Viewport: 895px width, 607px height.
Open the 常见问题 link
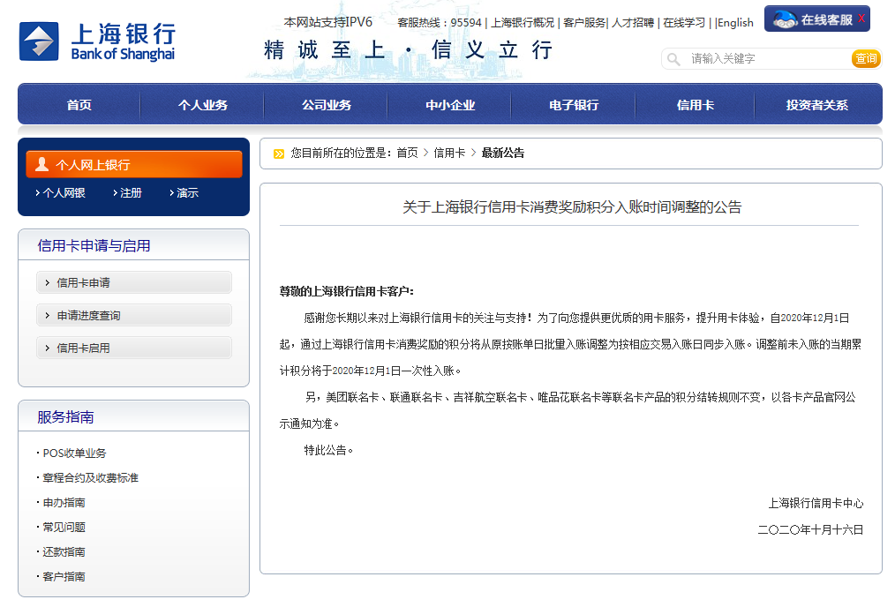[x=64, y=527]
